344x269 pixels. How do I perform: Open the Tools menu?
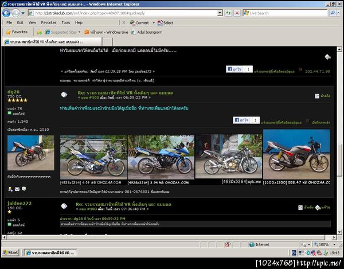[65, 22]
